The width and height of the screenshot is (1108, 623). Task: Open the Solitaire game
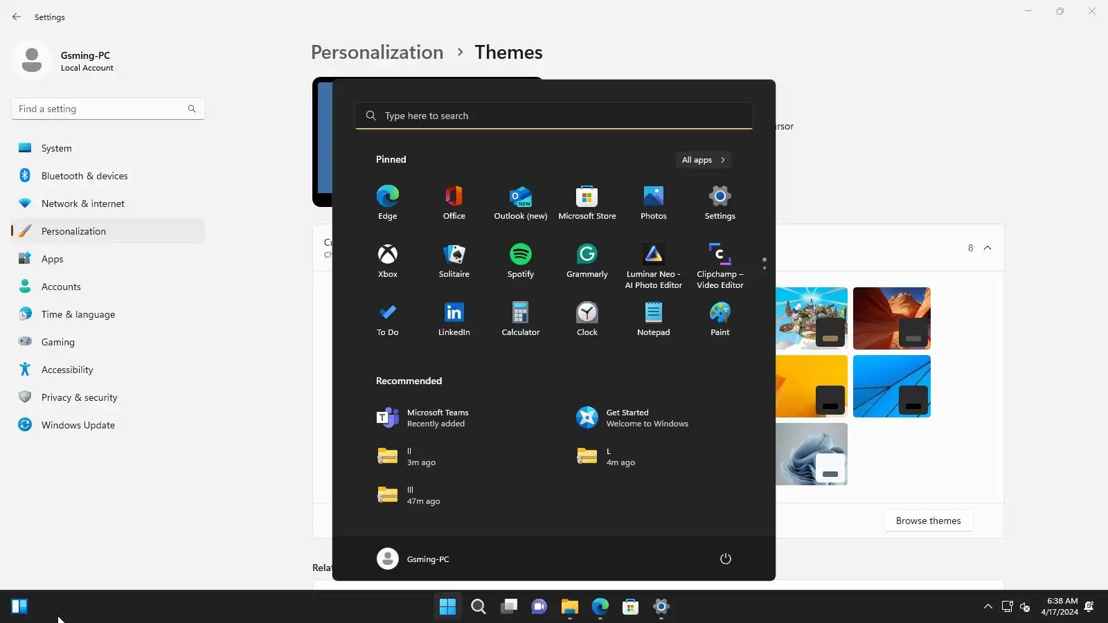coord(454,261)
